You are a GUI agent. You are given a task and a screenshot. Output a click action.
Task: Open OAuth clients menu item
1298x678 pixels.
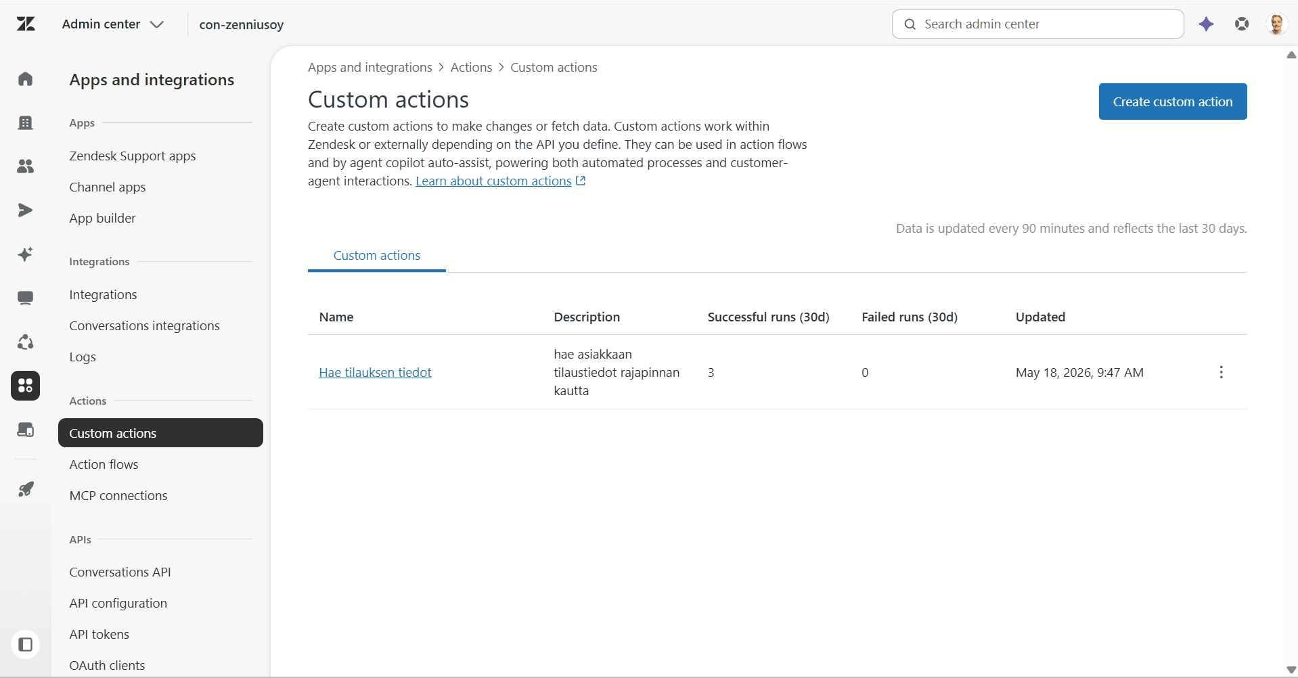click(107, 666)
